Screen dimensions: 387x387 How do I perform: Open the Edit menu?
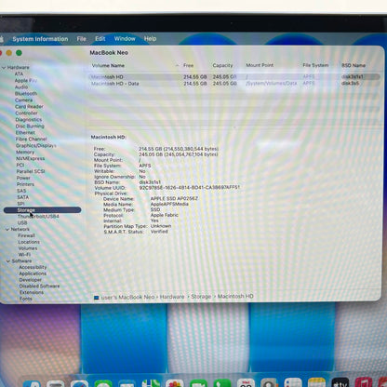(x=100, y=38)
